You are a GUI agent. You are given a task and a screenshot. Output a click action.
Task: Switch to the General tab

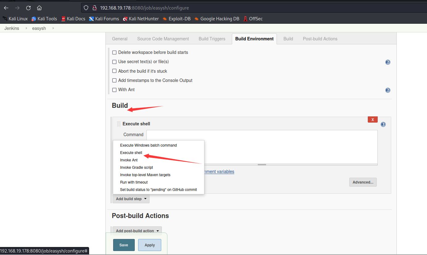click(x=120, y=39)
